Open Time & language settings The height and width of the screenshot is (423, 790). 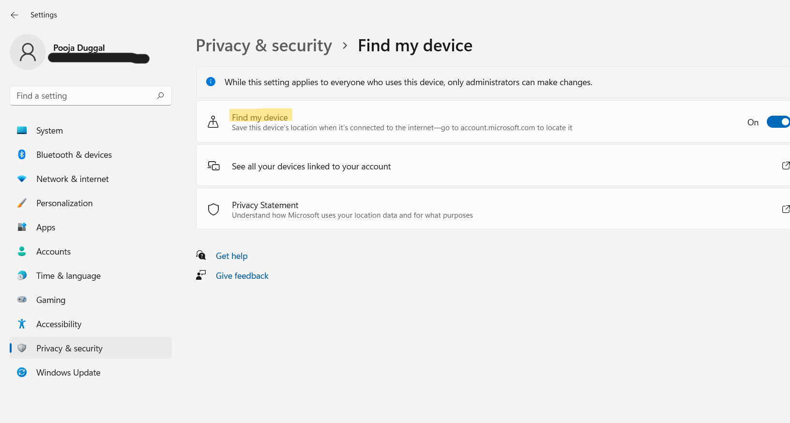click(68, 276)
